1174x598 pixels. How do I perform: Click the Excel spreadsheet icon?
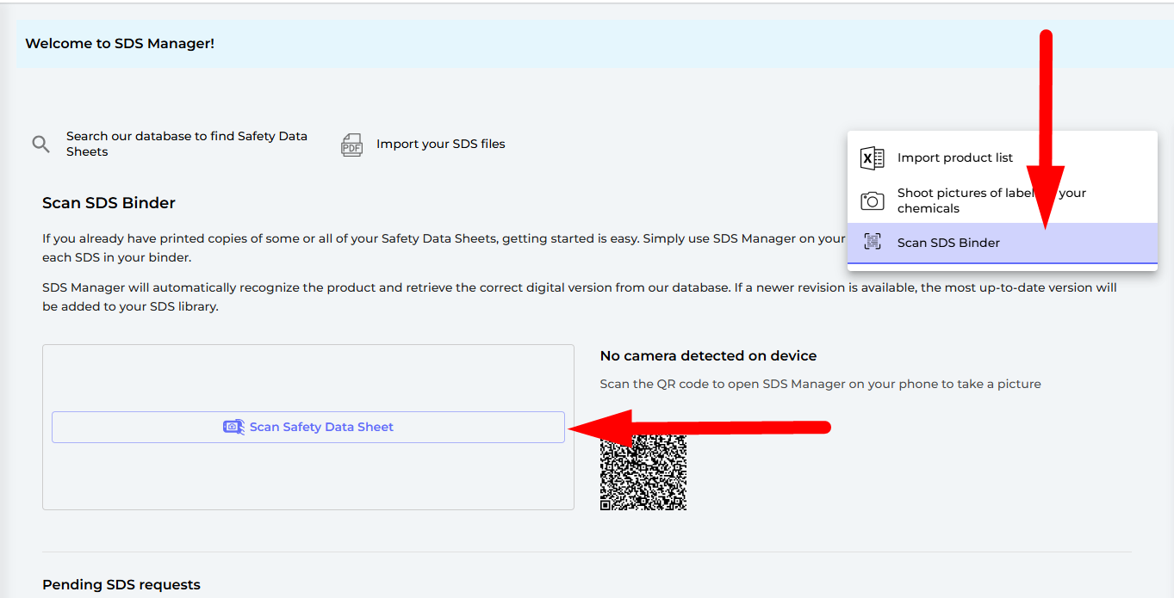(872, 158)
